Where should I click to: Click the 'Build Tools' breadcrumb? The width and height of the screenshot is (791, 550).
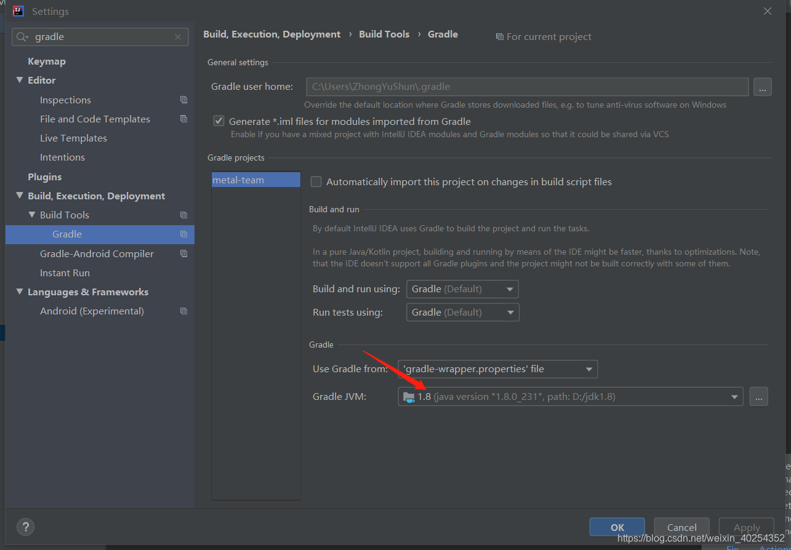384,34
